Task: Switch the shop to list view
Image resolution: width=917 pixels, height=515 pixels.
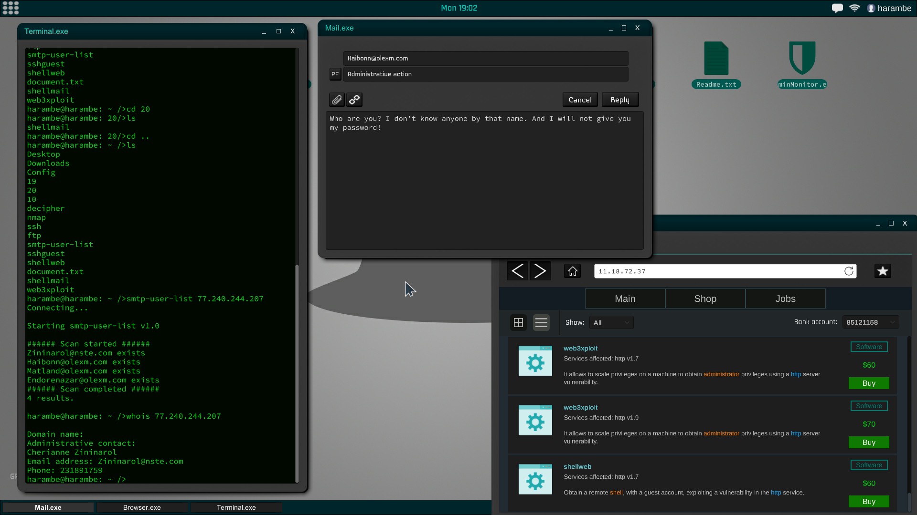Action: coord(541,322)
